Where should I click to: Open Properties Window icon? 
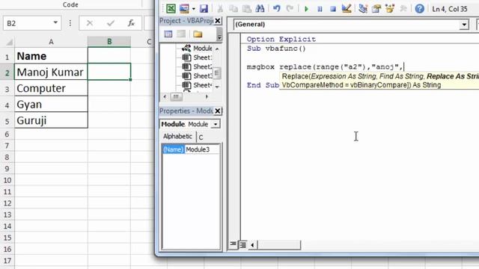[x=376, y=8]
